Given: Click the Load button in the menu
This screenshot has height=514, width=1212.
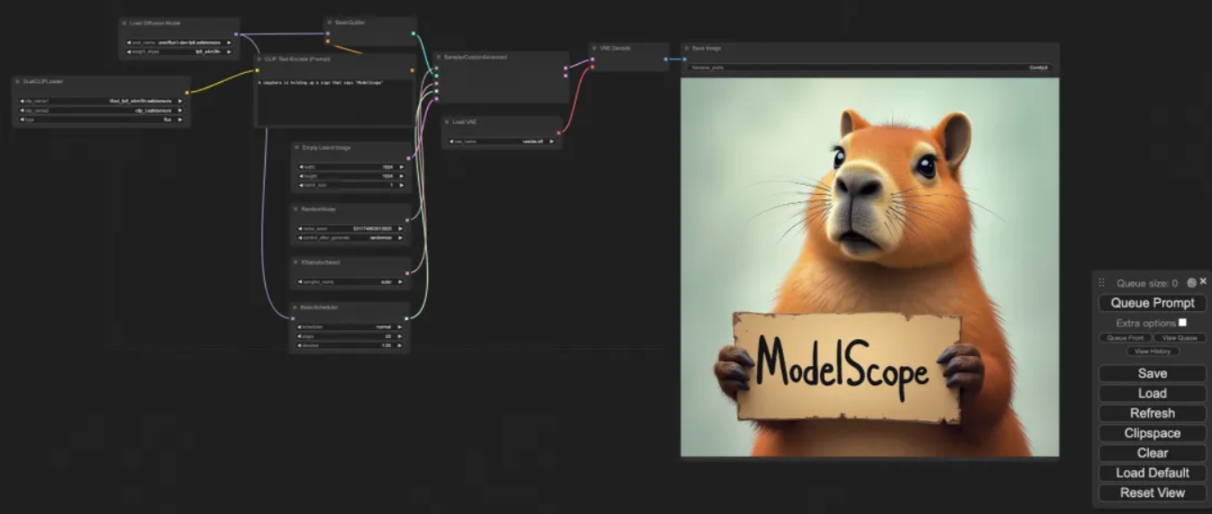Looking at the screenshot, I should click(x=1153, y=393).
